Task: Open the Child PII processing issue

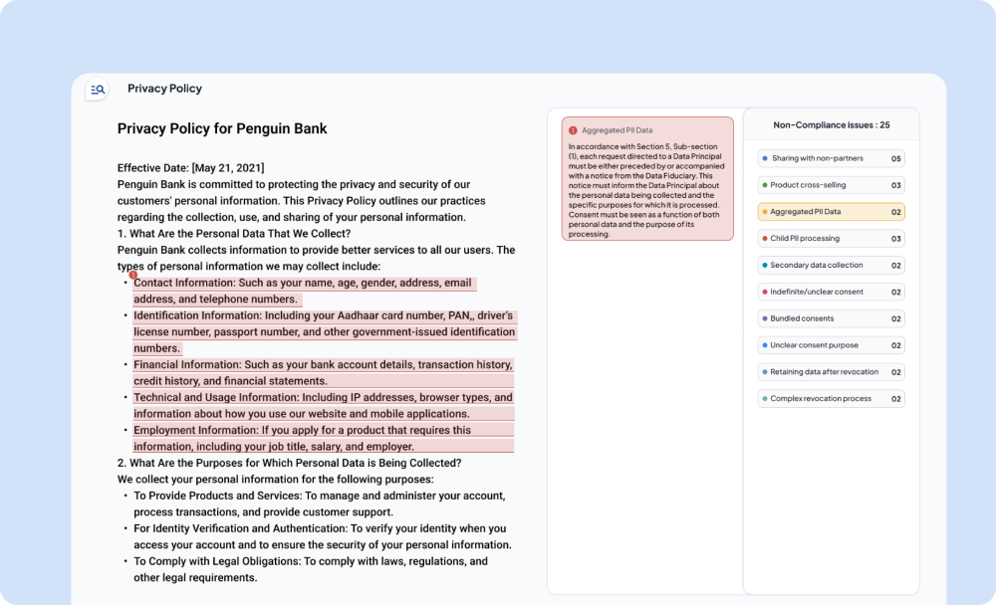Action: (831, 239)
